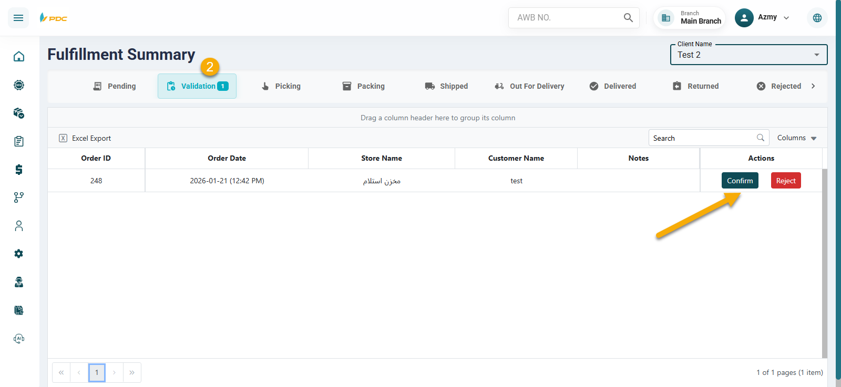
Task: Open the language globe icon
Action: tap(817, 18)
